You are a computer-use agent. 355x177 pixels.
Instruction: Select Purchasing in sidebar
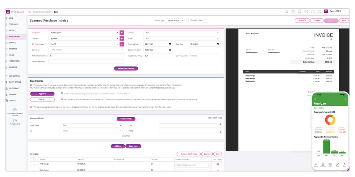tap(16, 36)
